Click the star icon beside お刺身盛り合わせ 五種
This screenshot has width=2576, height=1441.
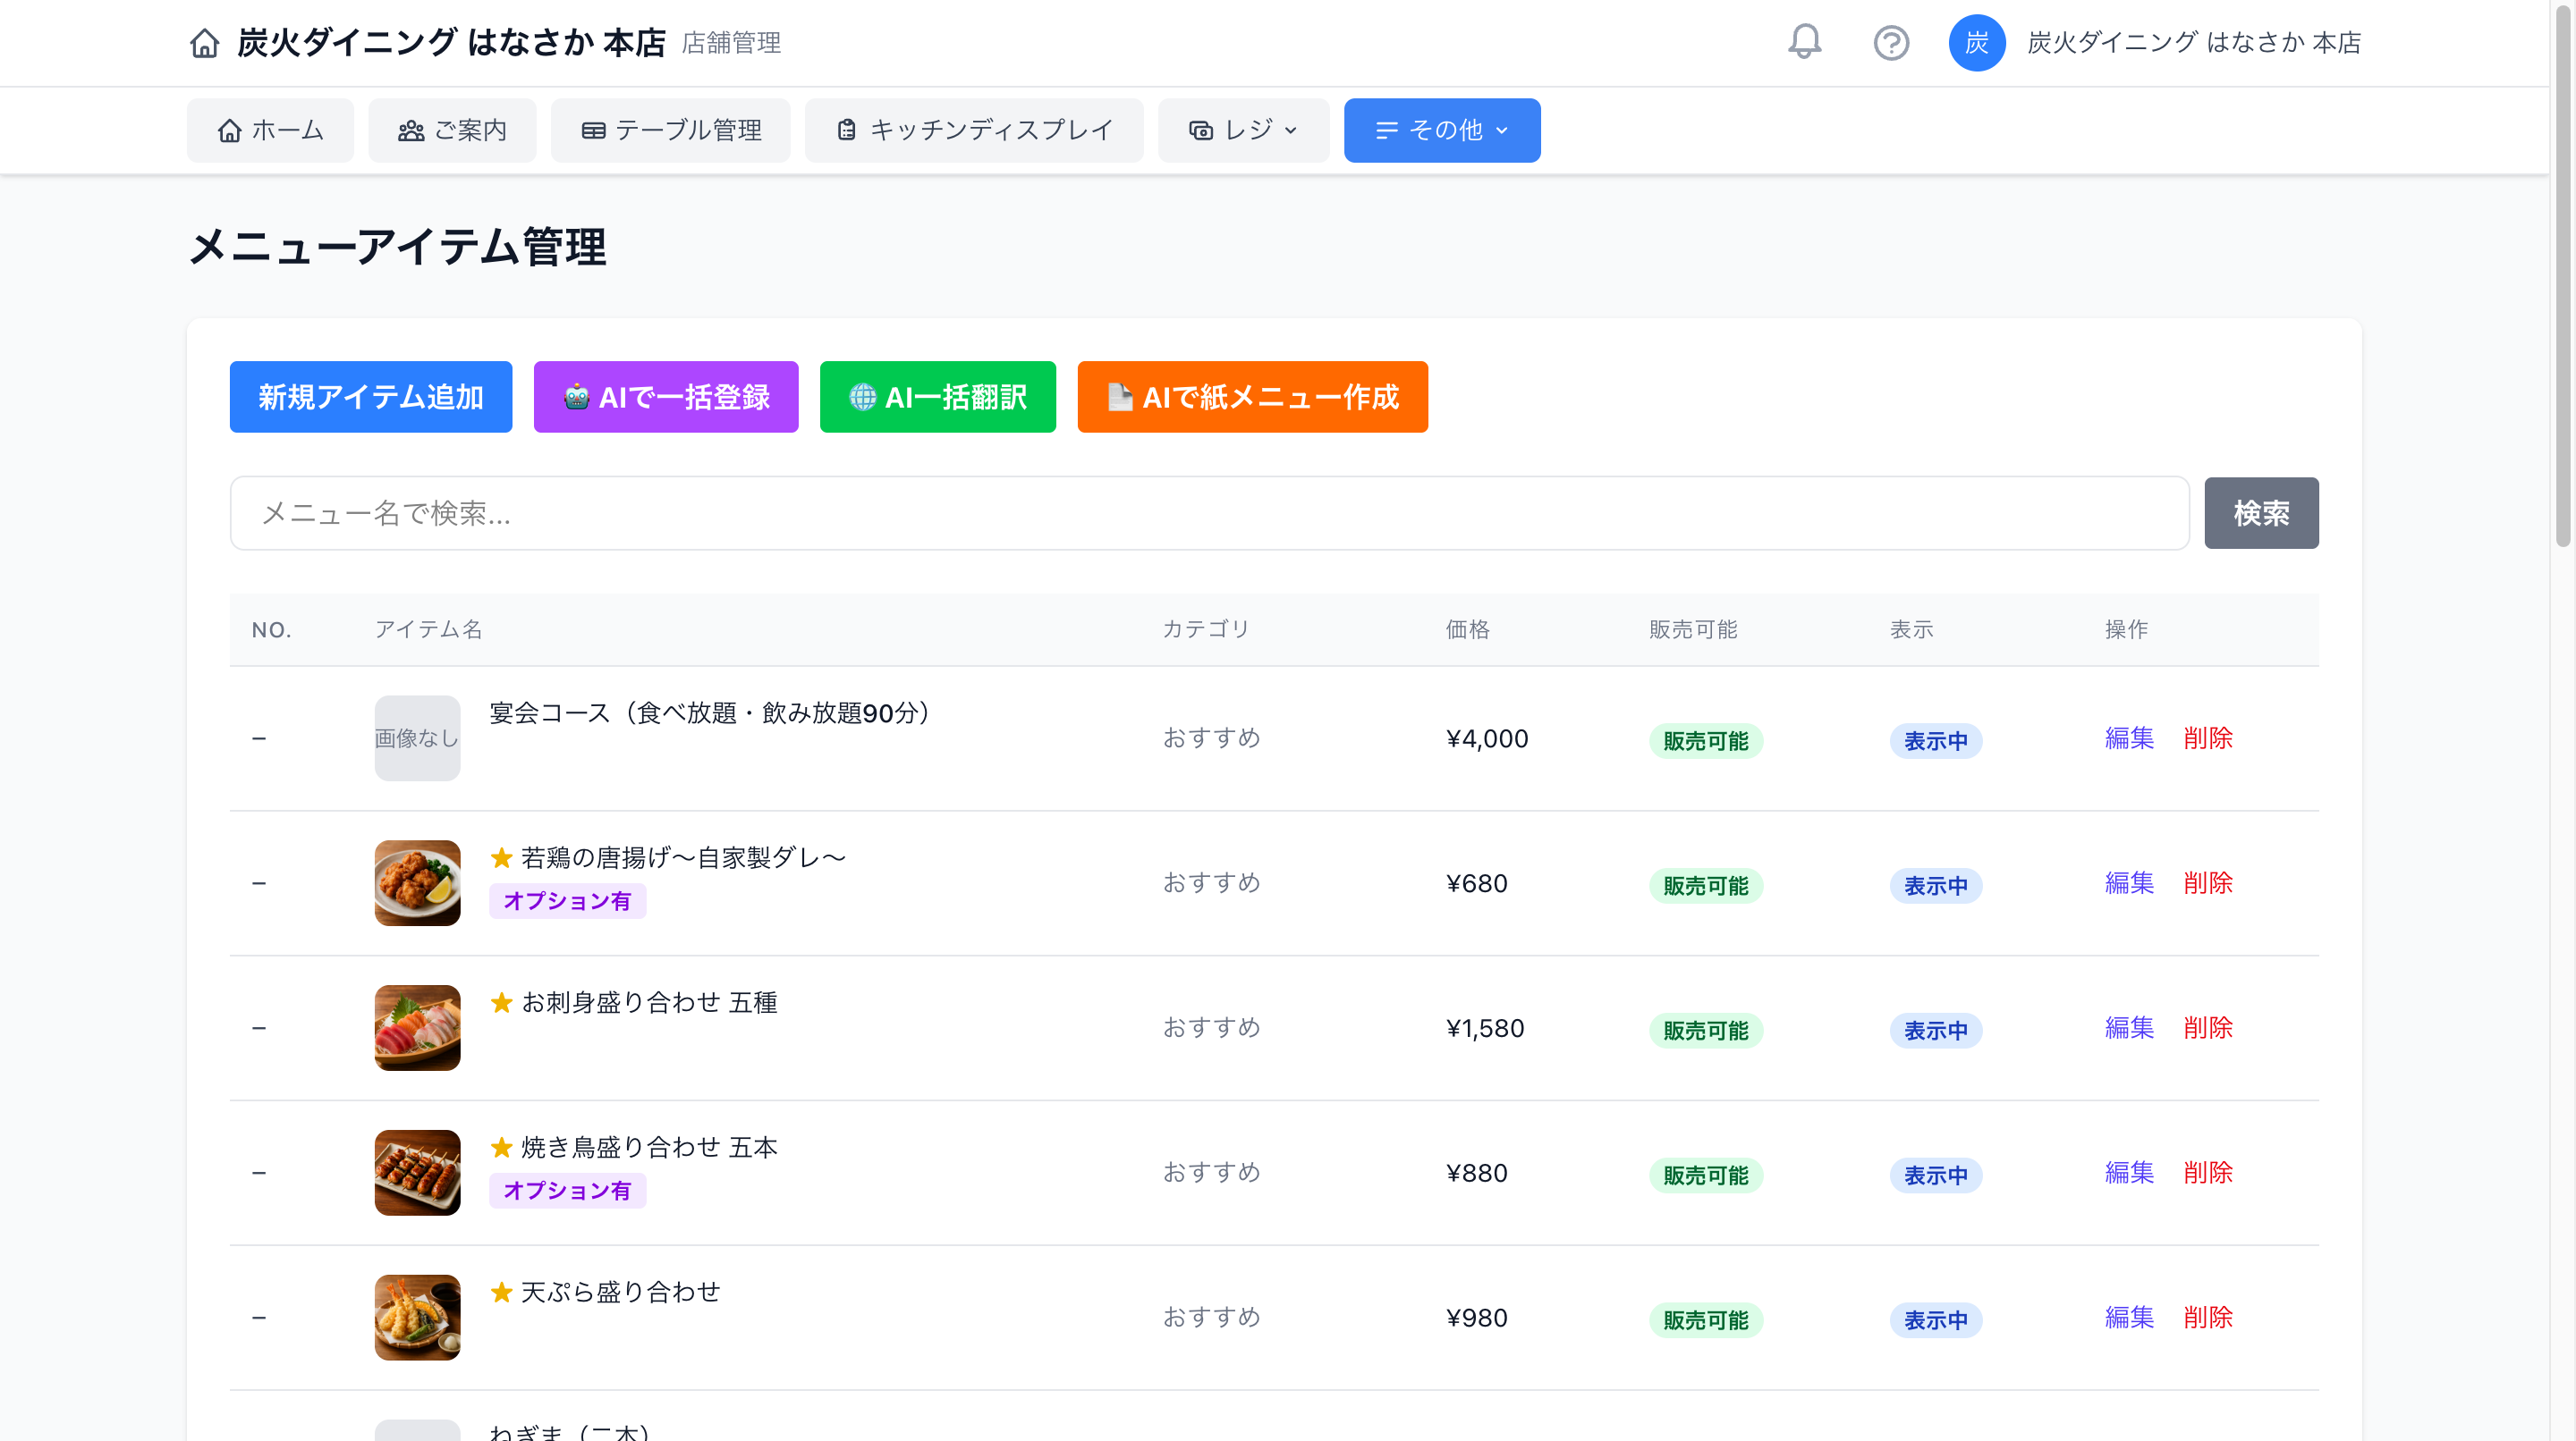tap(501, 1002)
